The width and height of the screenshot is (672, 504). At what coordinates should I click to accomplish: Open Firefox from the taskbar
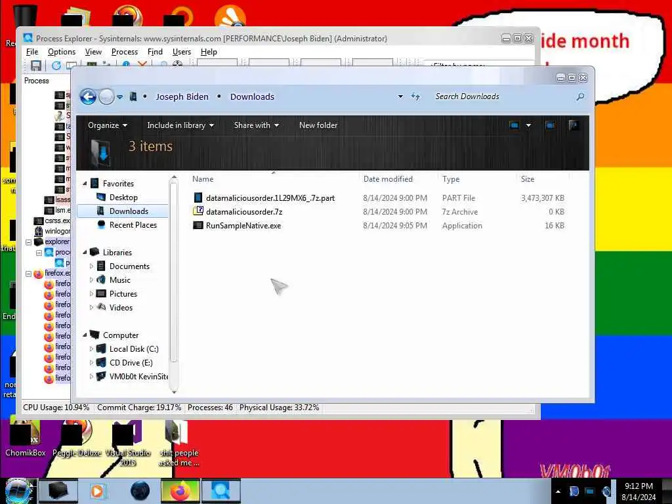(x=180, y=491)
